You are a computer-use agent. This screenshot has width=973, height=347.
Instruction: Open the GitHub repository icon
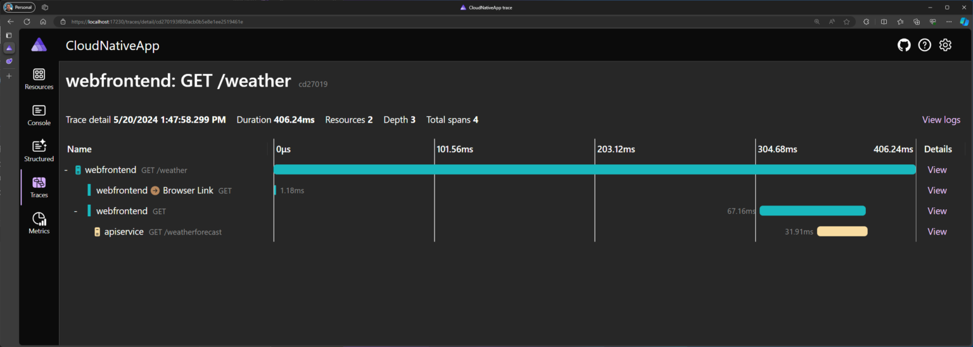click(x=904, y=45)
